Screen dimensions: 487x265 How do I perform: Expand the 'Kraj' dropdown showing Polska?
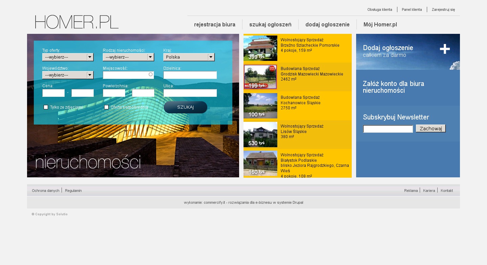tap(189, 57)
